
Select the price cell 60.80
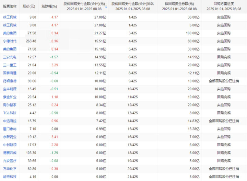click(x=32, y=169)
